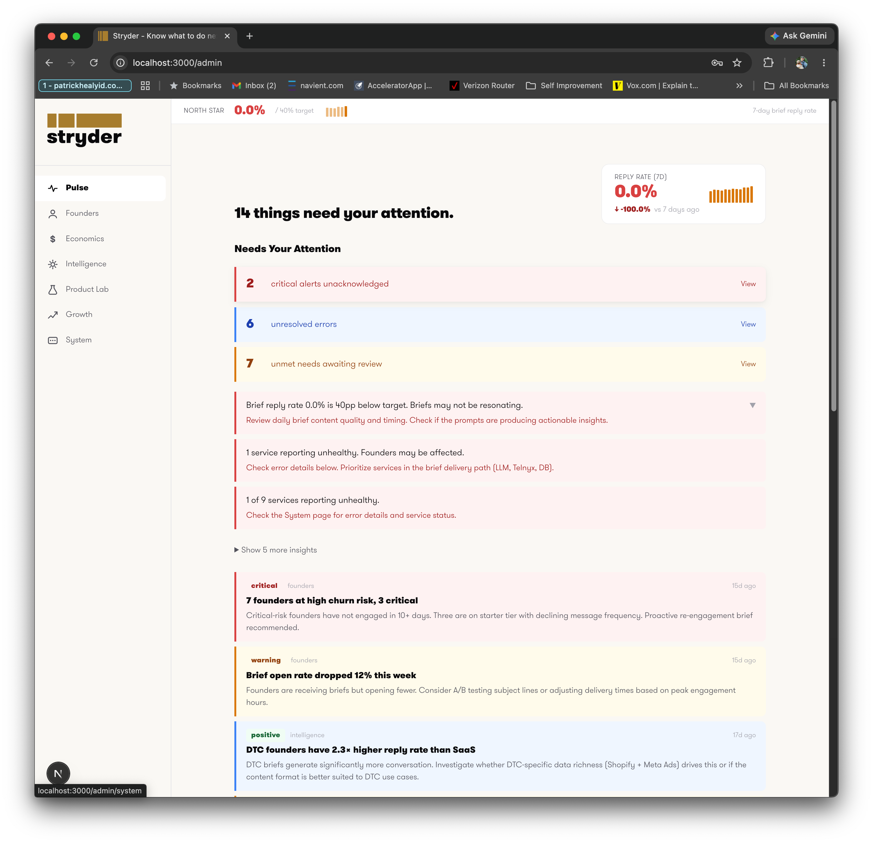The height and width of the screenshot is (843, 873).
Task: Click the System icon in sidebar
Action: coord(52,341)
